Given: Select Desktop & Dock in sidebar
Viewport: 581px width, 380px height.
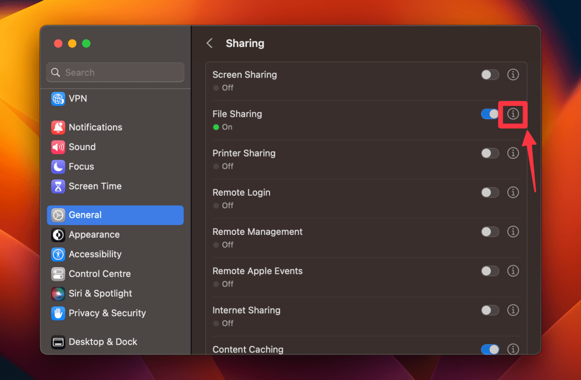Looking at the screenshot, I should [103, 342].
